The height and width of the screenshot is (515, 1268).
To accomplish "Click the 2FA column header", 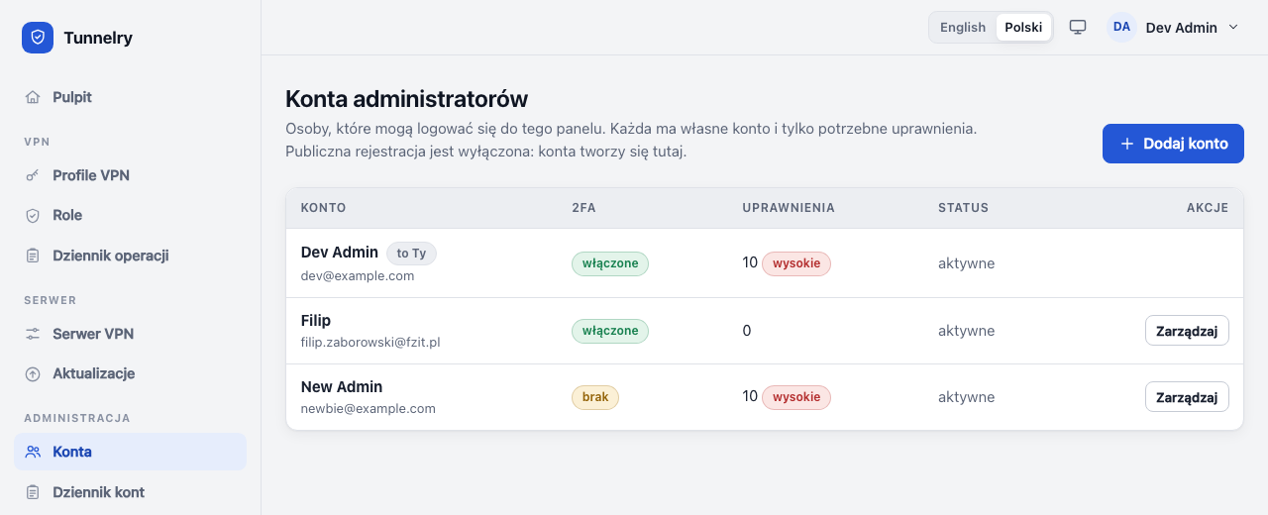I will tap(583, 208).
